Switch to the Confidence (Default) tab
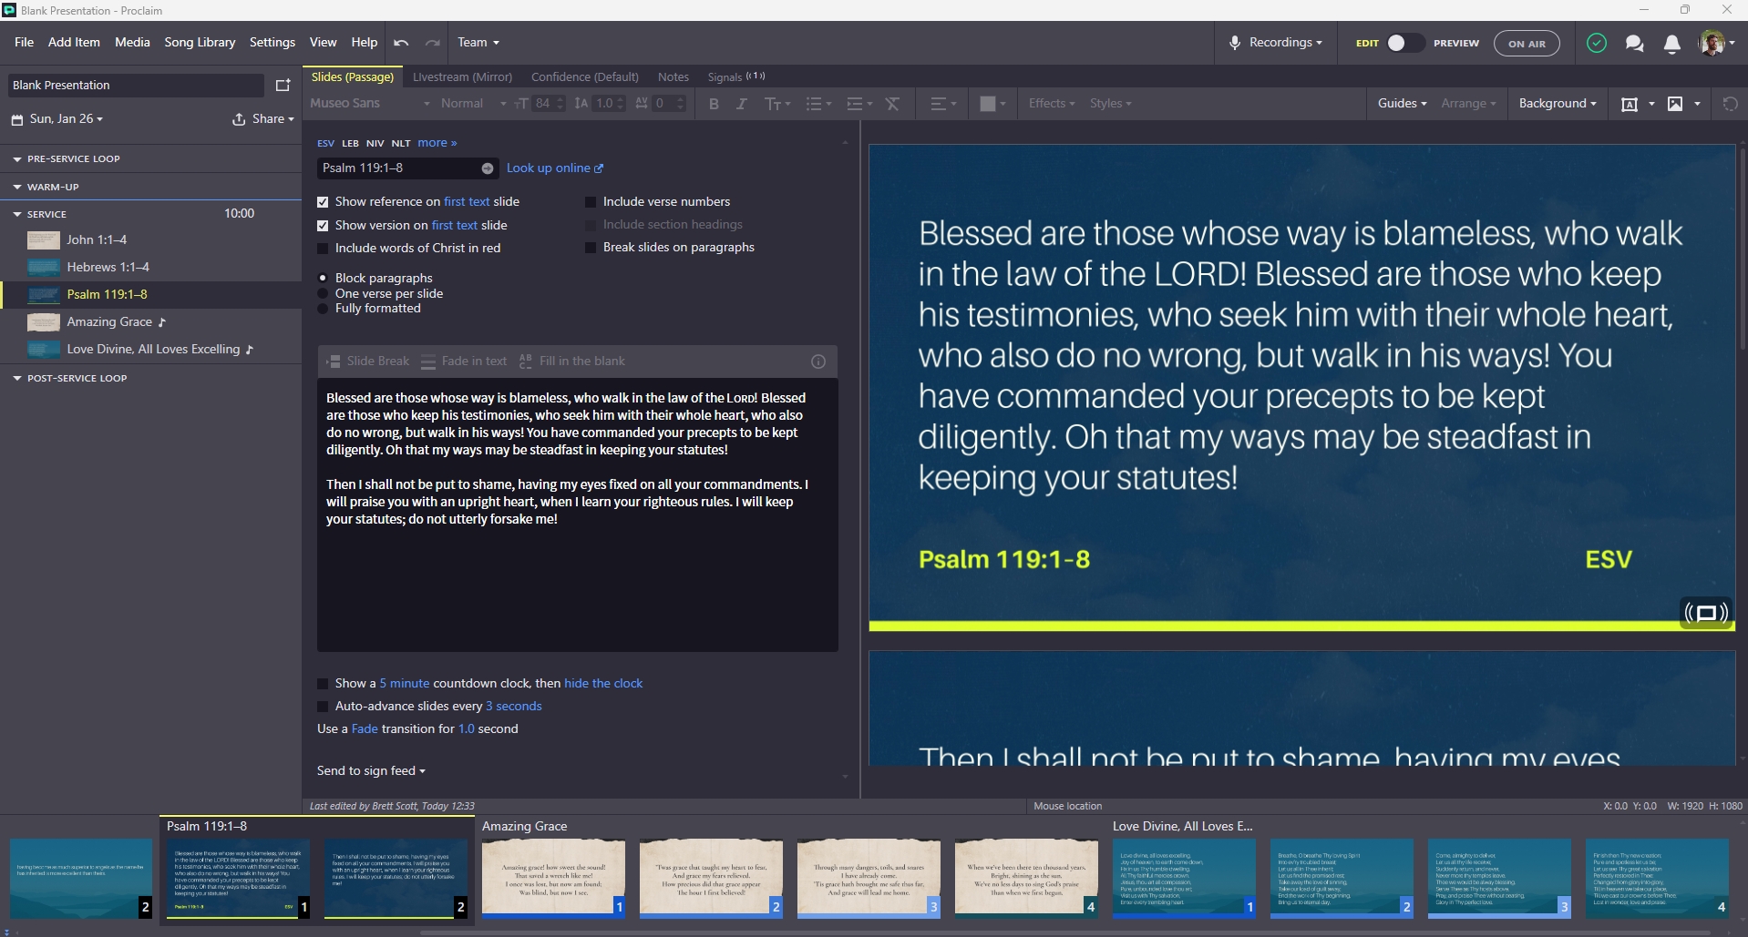This screenshot has width=1748, height=937. pos(585,77)
